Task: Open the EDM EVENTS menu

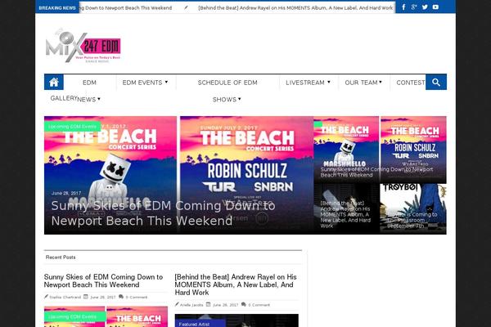Action: click(145, 83)
